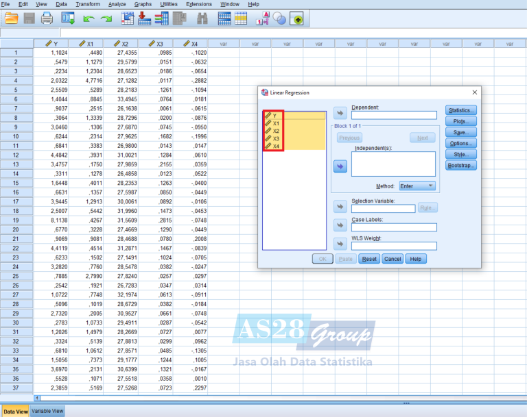Click arrow button beside Case Labels field

tap(340, 225)
